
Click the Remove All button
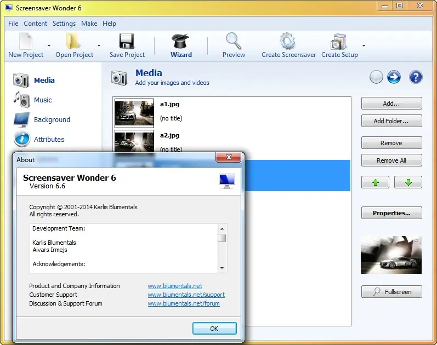pos(391,160)
